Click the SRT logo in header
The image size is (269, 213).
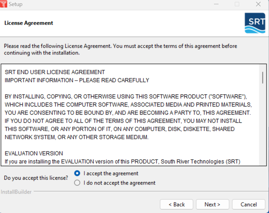(x=255, y=23)
